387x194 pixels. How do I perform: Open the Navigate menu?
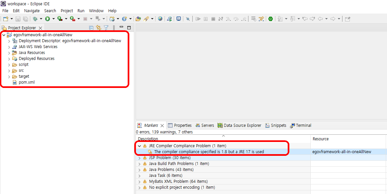32,11
